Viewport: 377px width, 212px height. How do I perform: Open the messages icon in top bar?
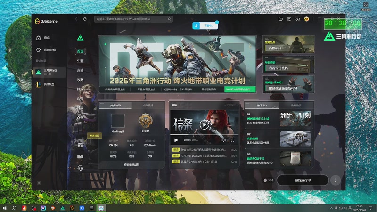coord(289,19)
